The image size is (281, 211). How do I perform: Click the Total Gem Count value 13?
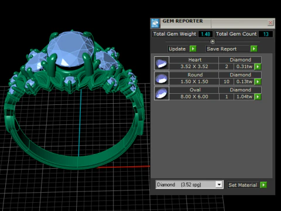(266, 34)
